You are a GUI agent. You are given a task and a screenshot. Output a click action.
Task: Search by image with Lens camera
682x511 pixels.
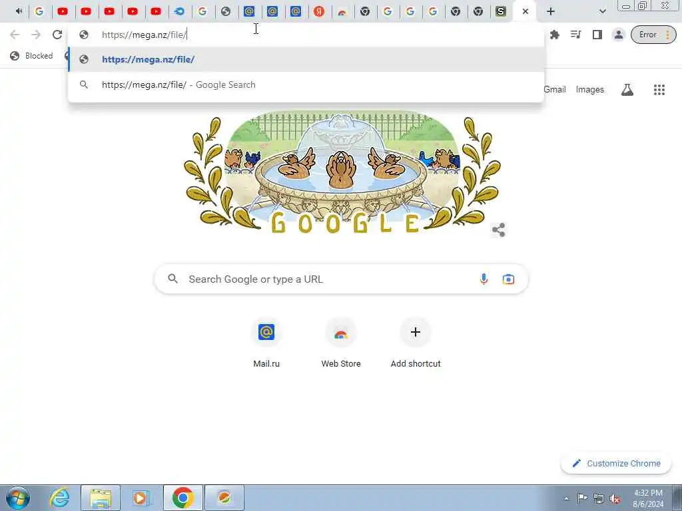click(508, 279)
